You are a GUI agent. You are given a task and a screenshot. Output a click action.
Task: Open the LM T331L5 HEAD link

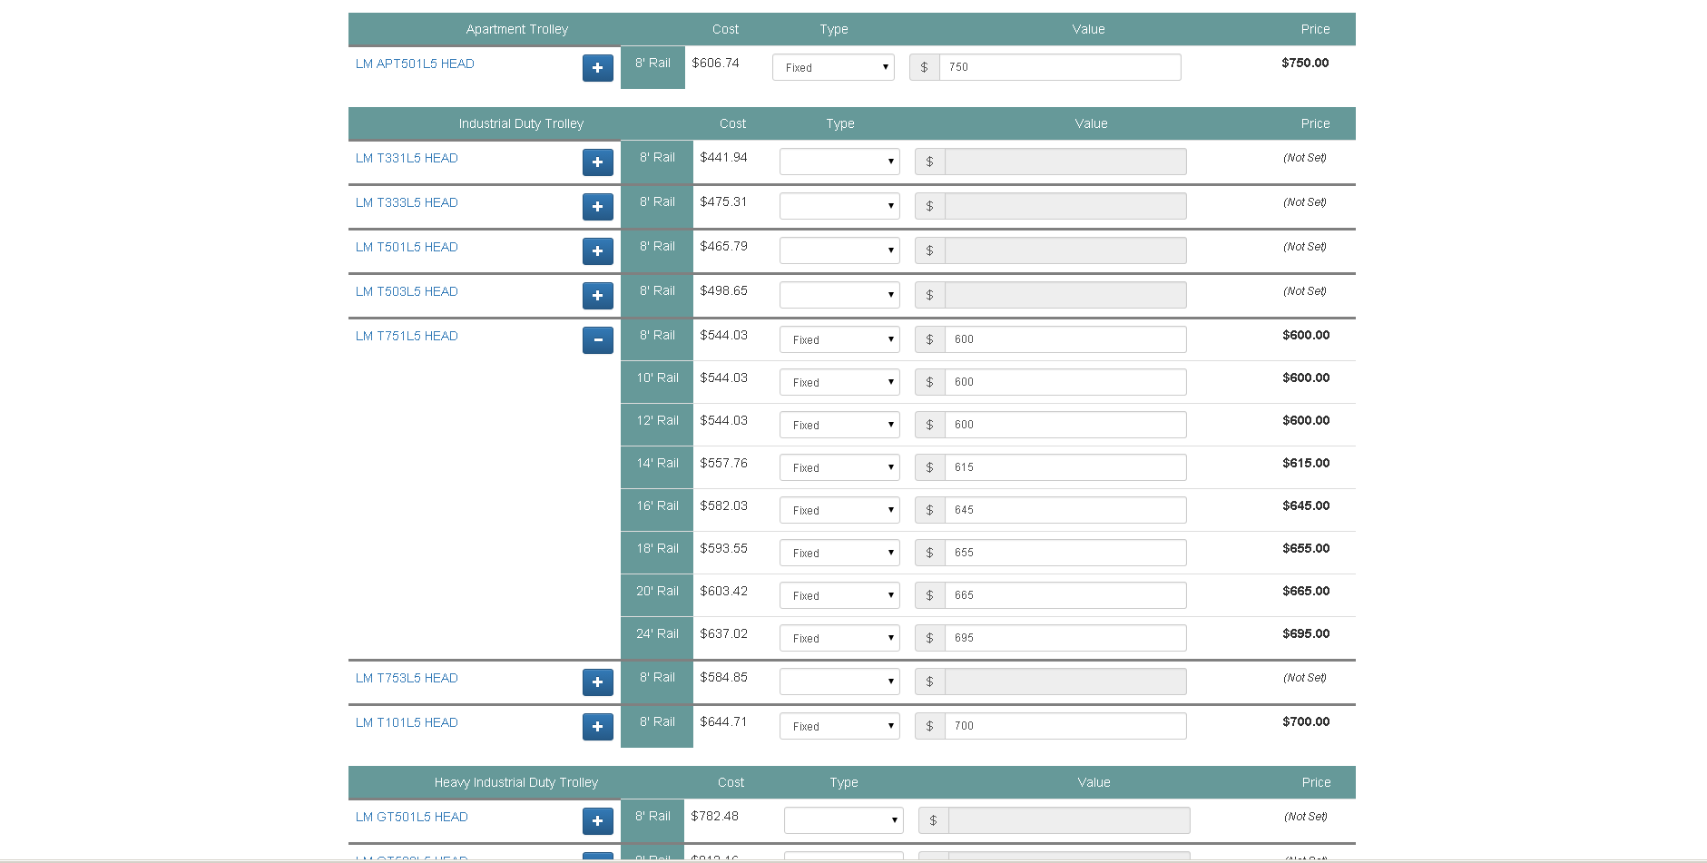tap(407, 158)
